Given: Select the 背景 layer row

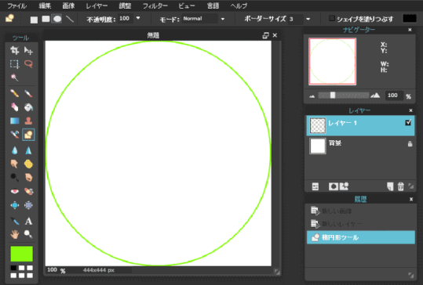Looking at the screenshot, I should 360,146.
